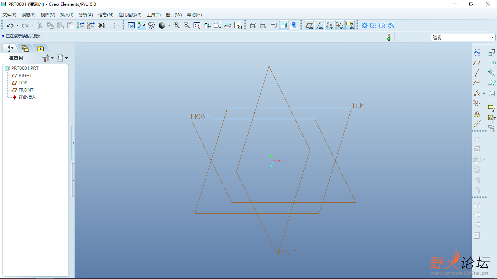
Task: Click the TOP label in viewport
Action: [x=358, y=106]
